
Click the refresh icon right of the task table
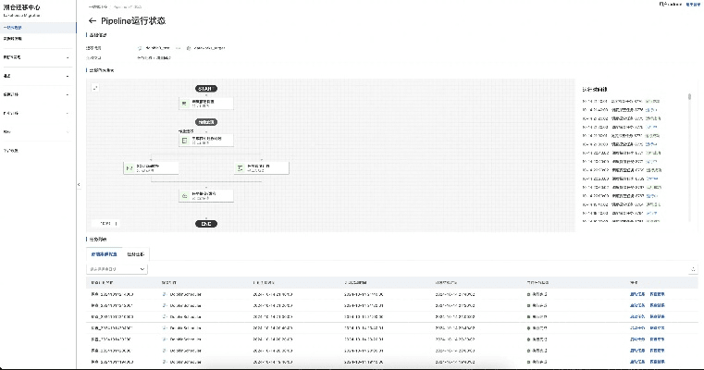coord(693,269)
